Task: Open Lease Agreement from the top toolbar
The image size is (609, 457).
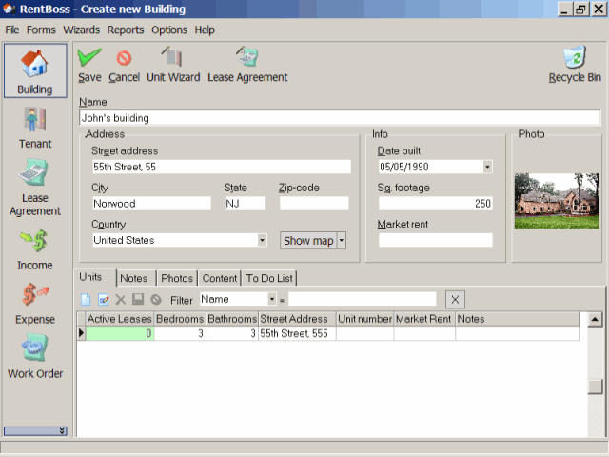Action: click(247, 65)
